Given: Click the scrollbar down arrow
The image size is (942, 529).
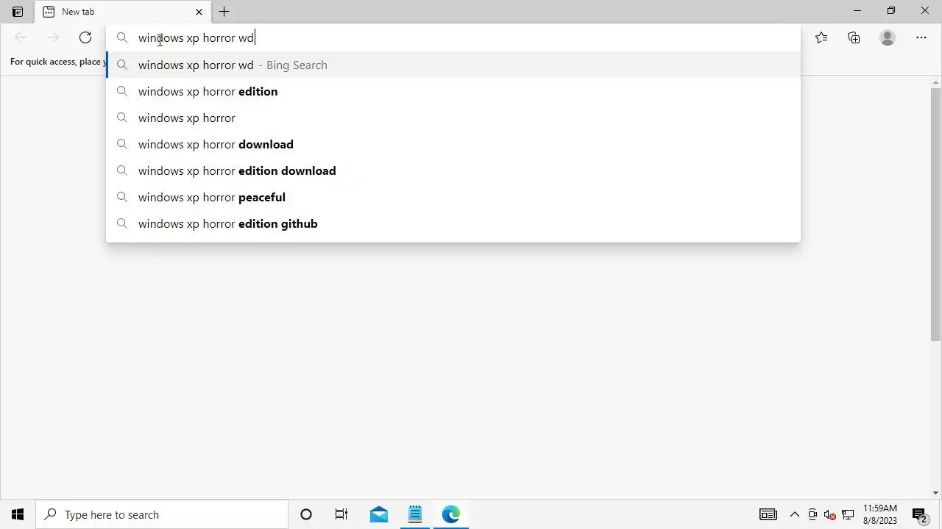Looking at the screenshot, I should [x=936, y=493].
